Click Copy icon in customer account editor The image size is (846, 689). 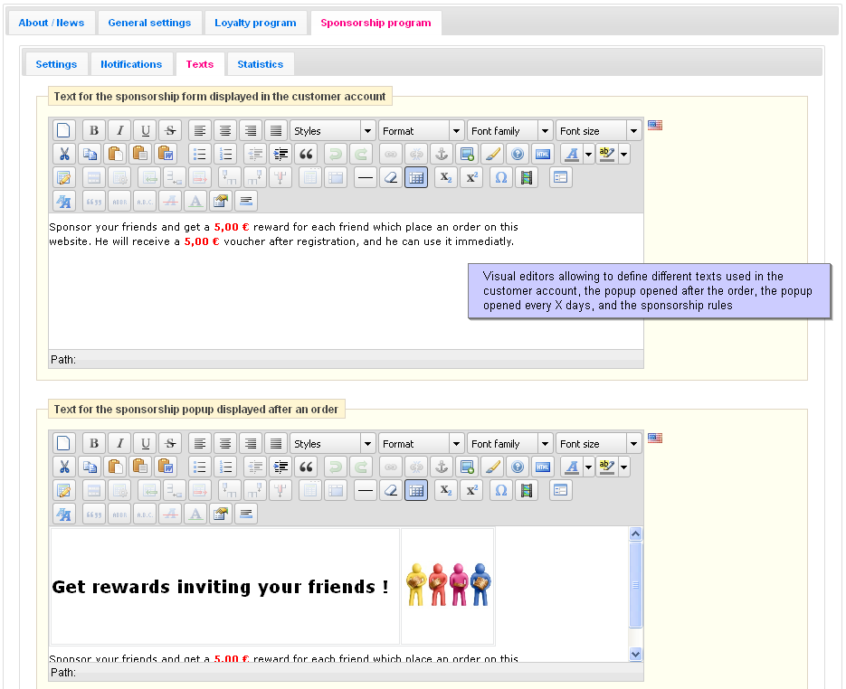pyautogui.click(x=90, y=155)
